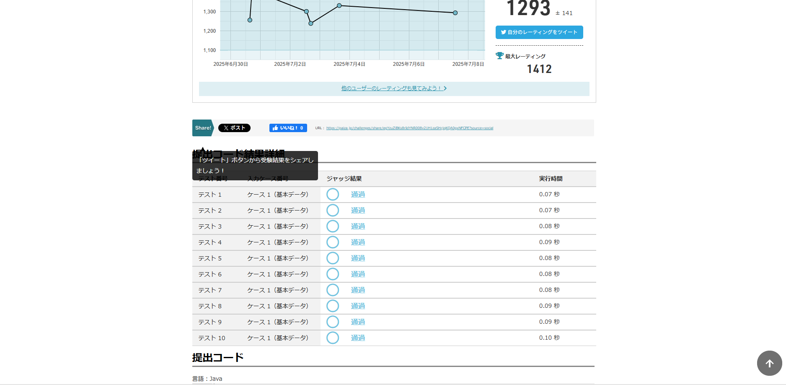Click the dark tweet tooltip message
This screenshot has width=786, height=385.
[255, 166]
